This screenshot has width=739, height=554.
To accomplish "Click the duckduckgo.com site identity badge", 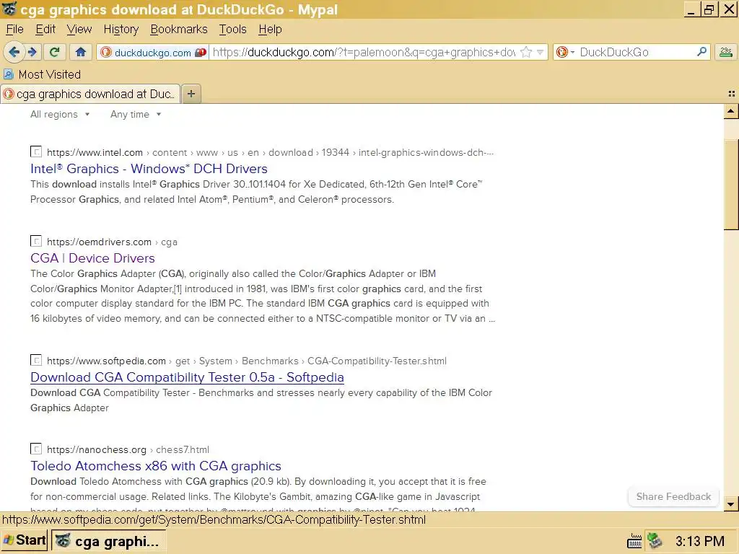I will coord(153,52).
